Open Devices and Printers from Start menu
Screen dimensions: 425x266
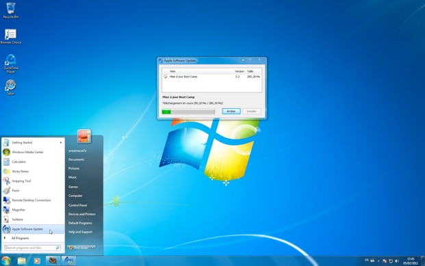tap(82, 214)
